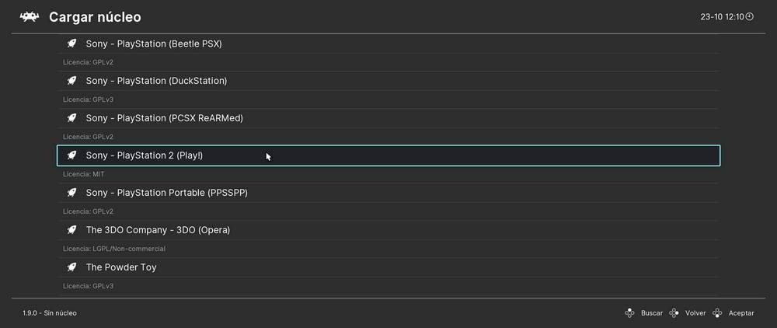Click rocket icon beside PlayStation 2 Play! core
The height and width of the screenshot is (328, 777).
click(x=71, y=155)
